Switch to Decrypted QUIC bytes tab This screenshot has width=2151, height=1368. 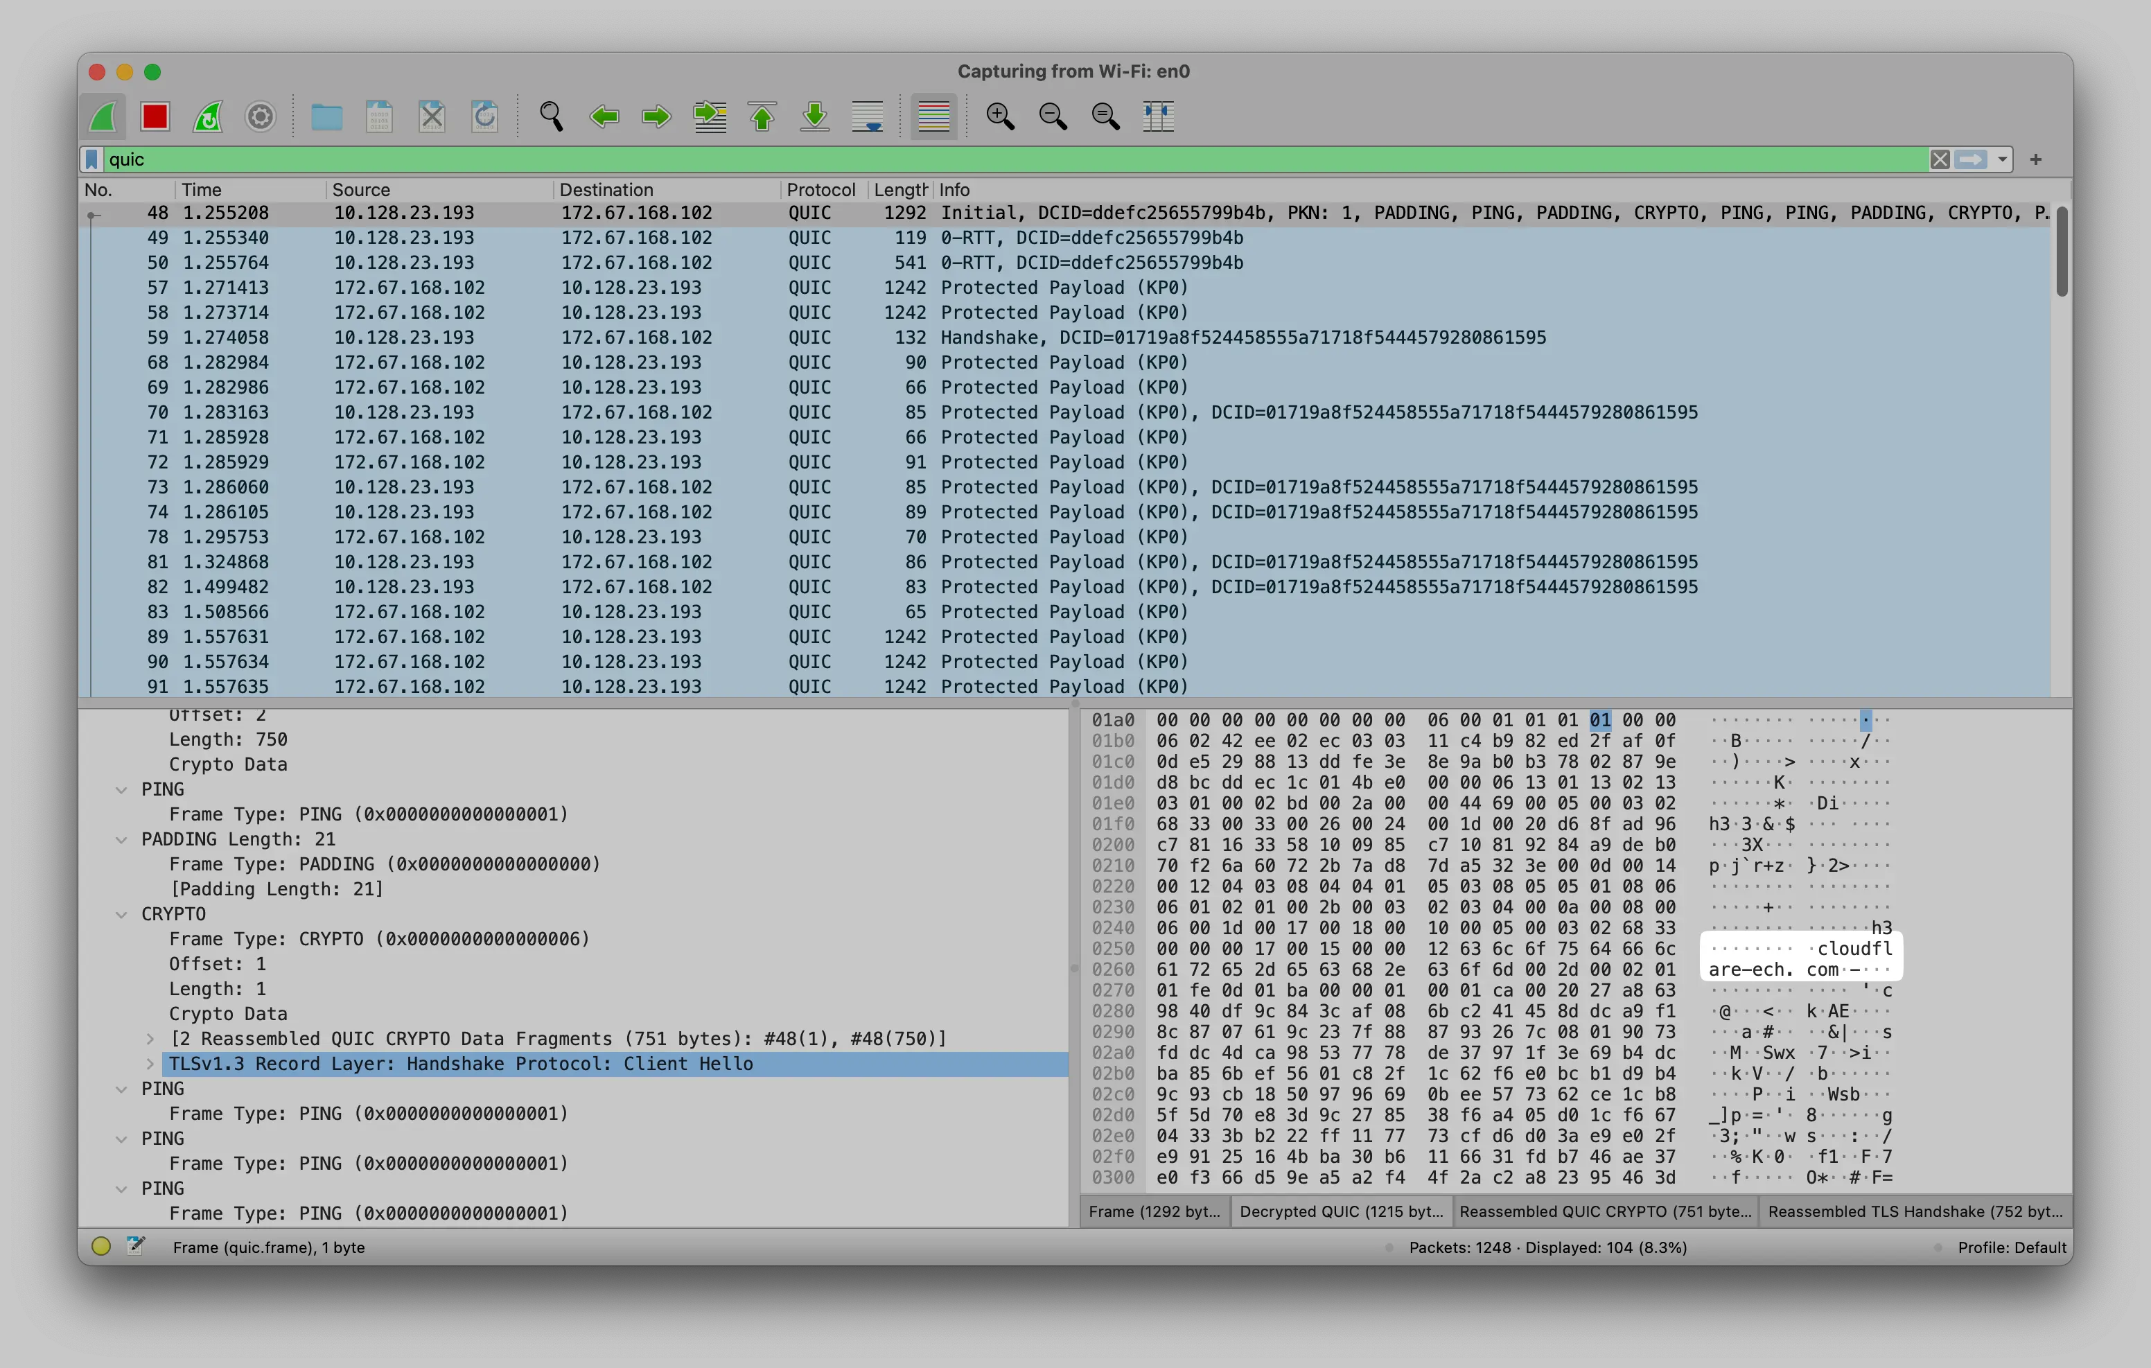[x=1341, y=1211]
